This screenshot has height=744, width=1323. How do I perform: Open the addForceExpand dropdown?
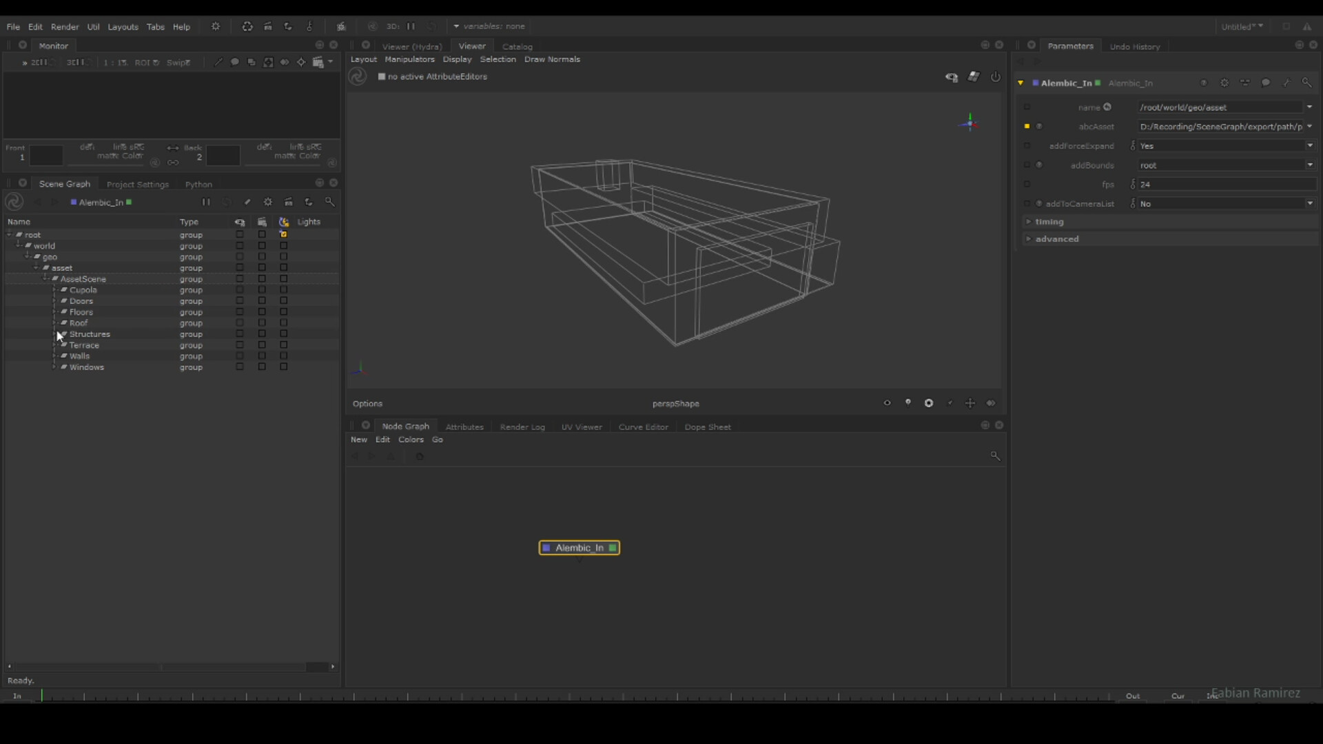click(x=1311, y=145)
